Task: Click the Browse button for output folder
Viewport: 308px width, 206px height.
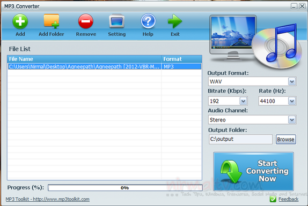Action: point(285,140)
